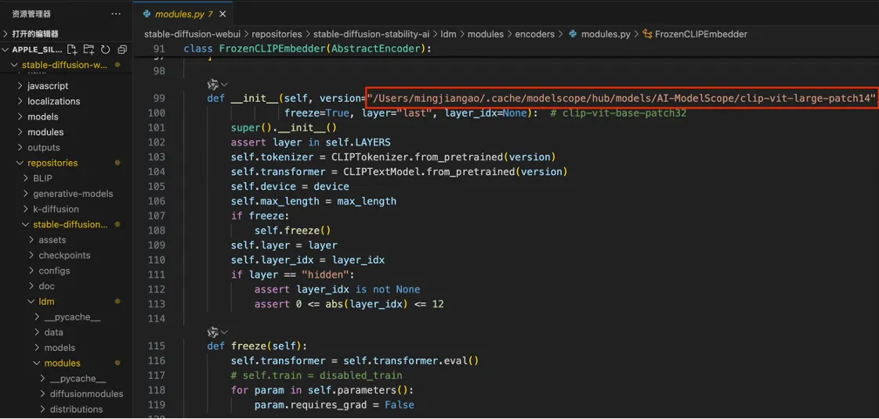This screenshot has height=419, width=879.
Task: Click the 资源管理器 panel title
Action: coord(32,13)
